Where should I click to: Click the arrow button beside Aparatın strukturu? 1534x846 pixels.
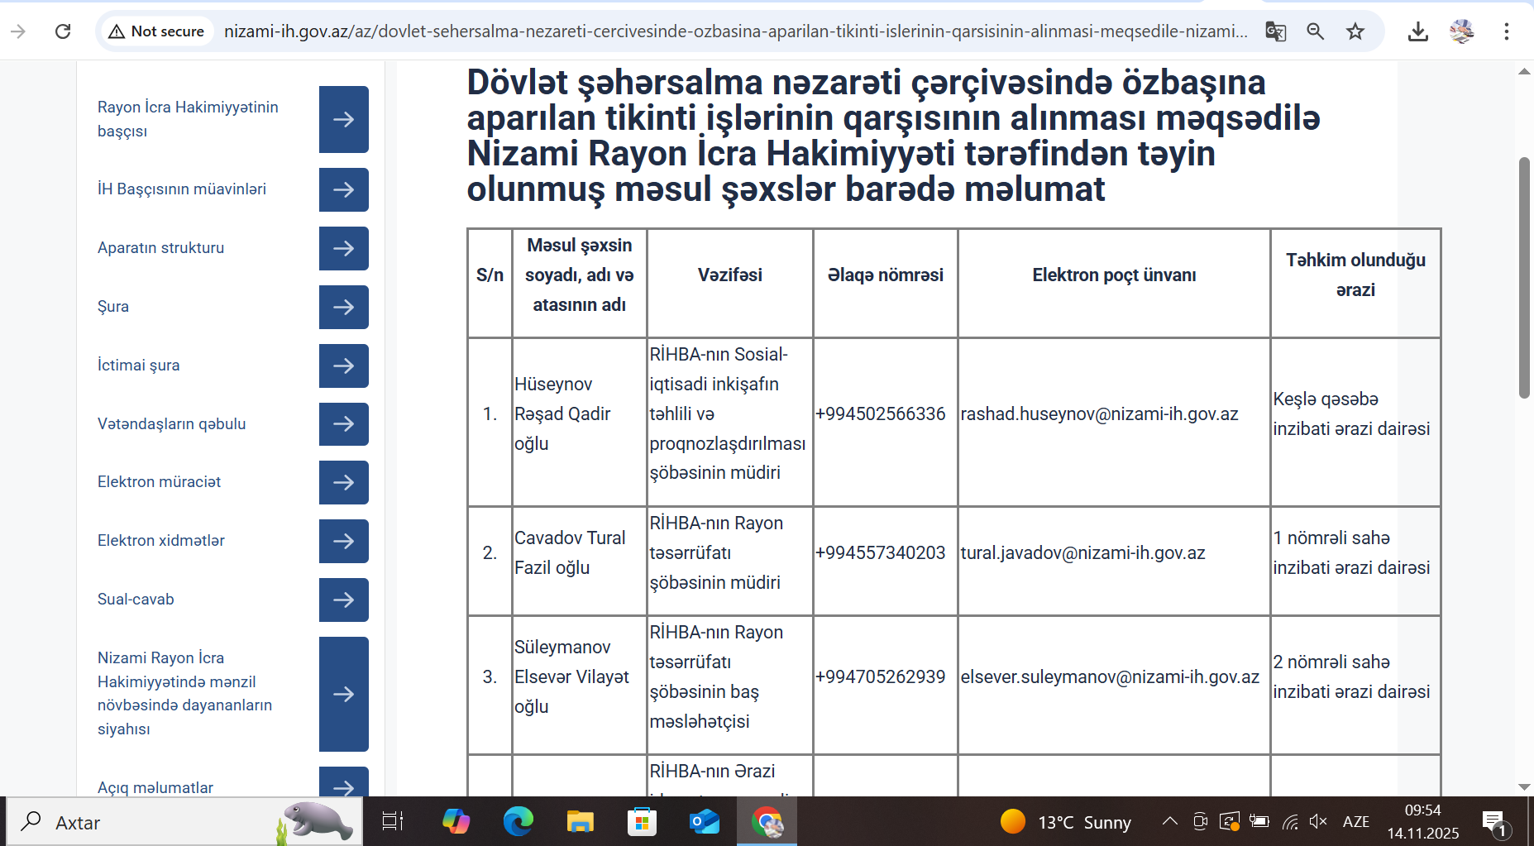click(343, 248)
